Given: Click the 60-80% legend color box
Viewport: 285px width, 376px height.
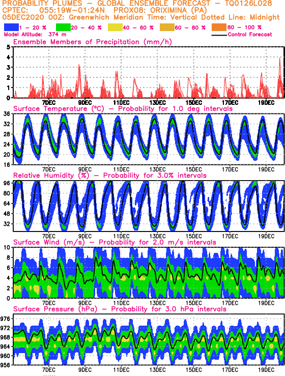Looking at the screenshot, I should (167, 27).
